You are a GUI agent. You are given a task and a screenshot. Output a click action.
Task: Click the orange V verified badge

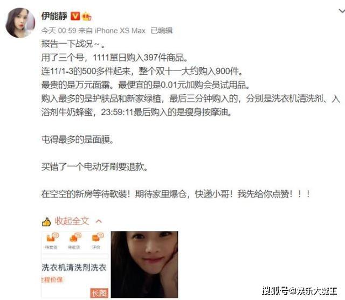75,16
